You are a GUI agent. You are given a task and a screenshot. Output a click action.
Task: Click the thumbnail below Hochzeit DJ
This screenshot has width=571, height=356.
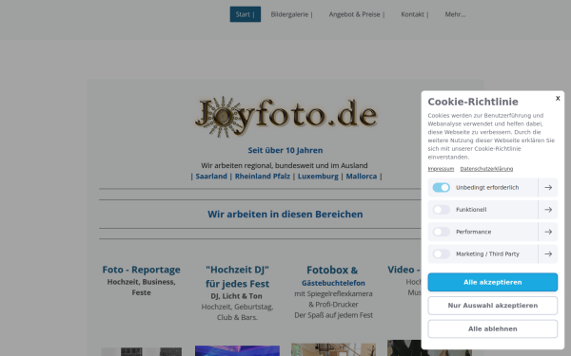(237, 350)
